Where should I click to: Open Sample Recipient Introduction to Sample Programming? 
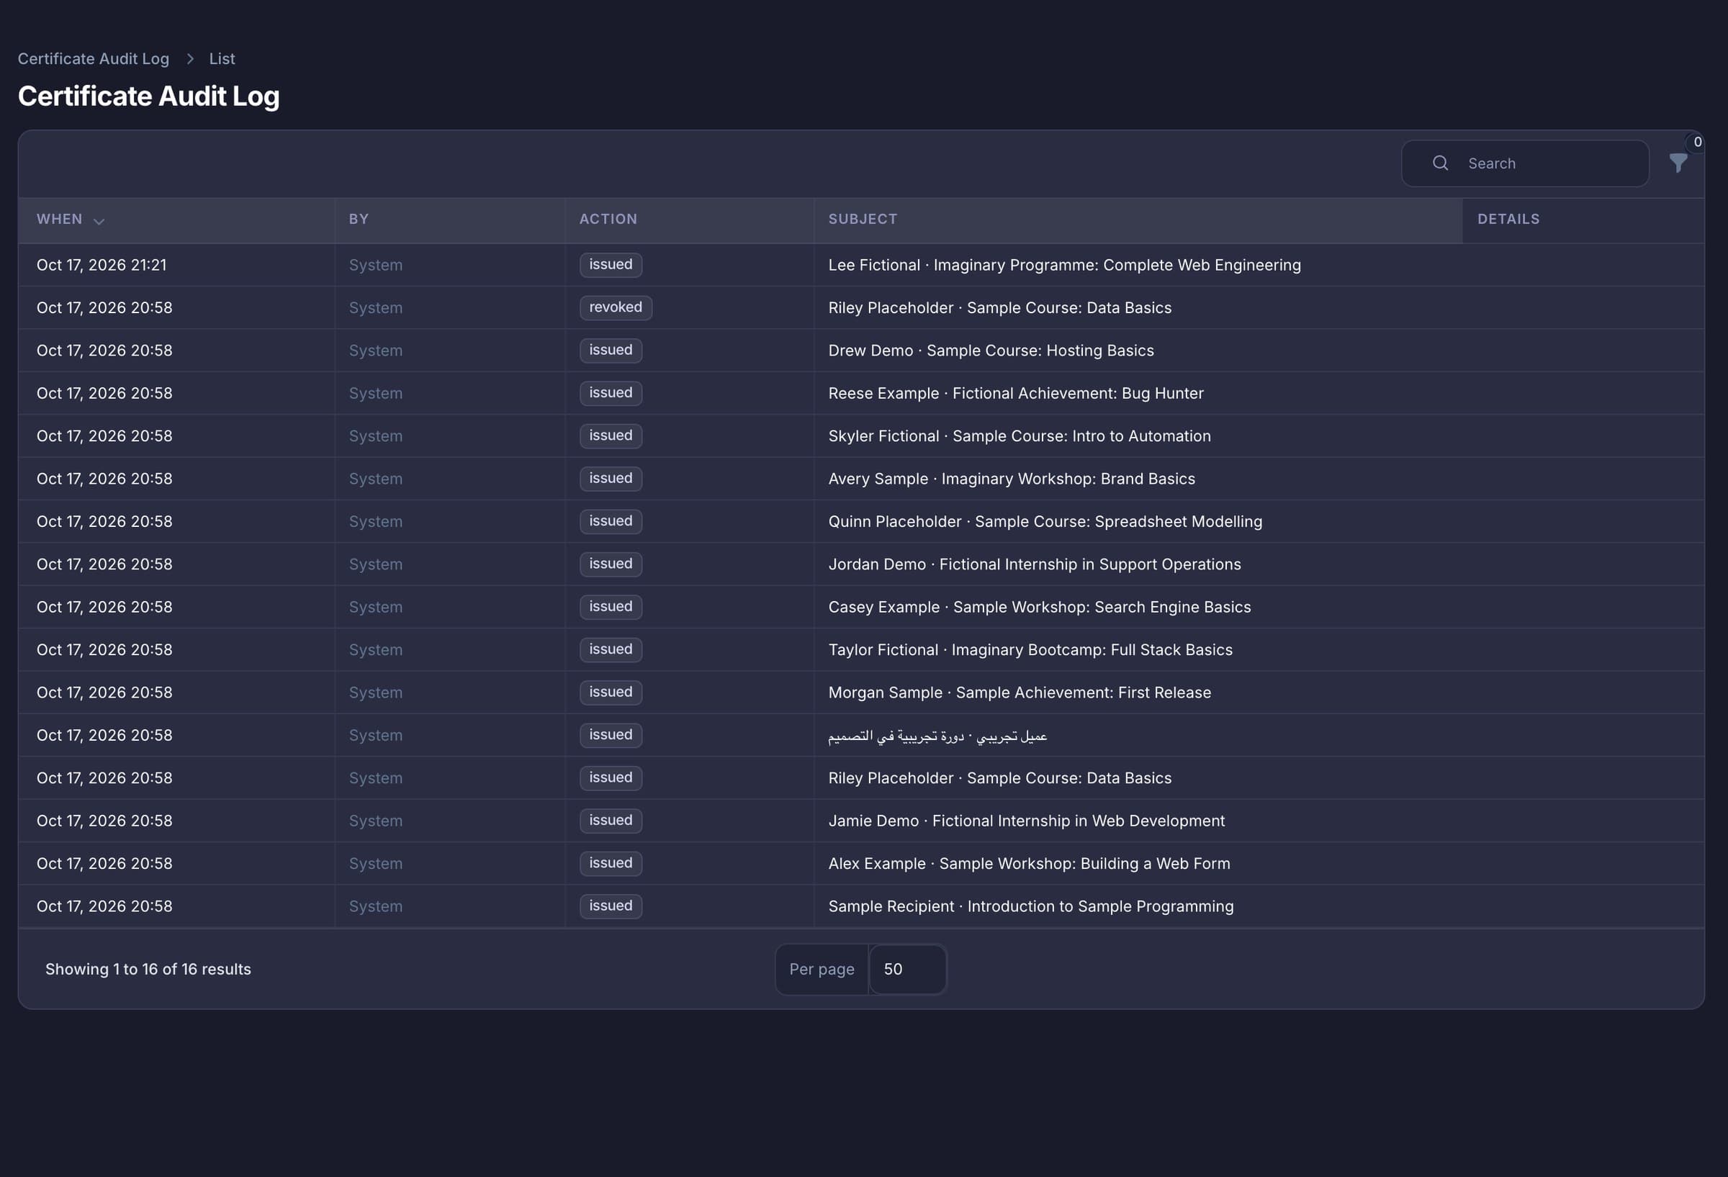(1030, 906)
